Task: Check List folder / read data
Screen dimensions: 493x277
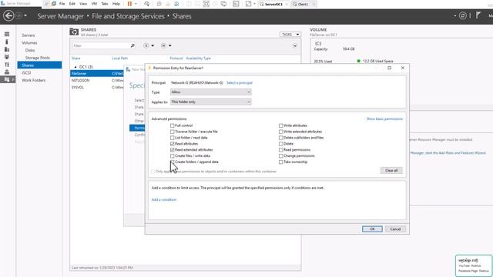Action: pos(173,138)
